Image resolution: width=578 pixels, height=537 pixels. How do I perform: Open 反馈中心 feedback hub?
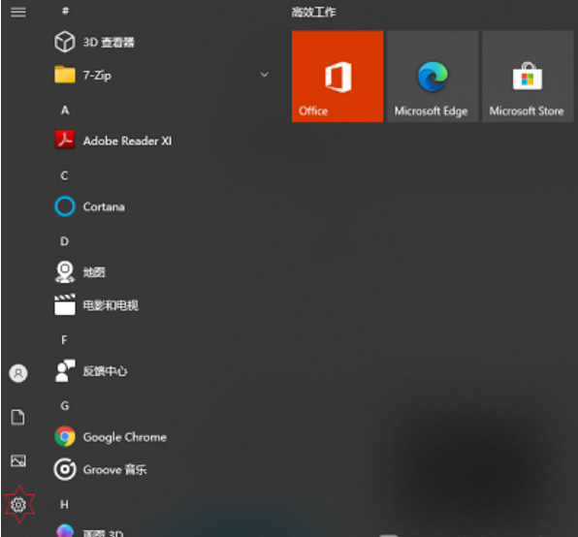tap(162, 371)
